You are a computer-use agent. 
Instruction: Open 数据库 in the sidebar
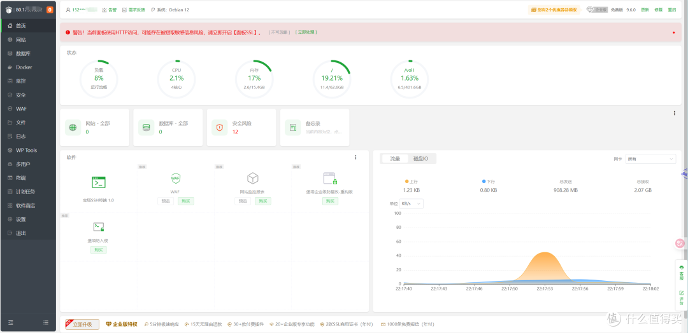click(x=29, y=53)
